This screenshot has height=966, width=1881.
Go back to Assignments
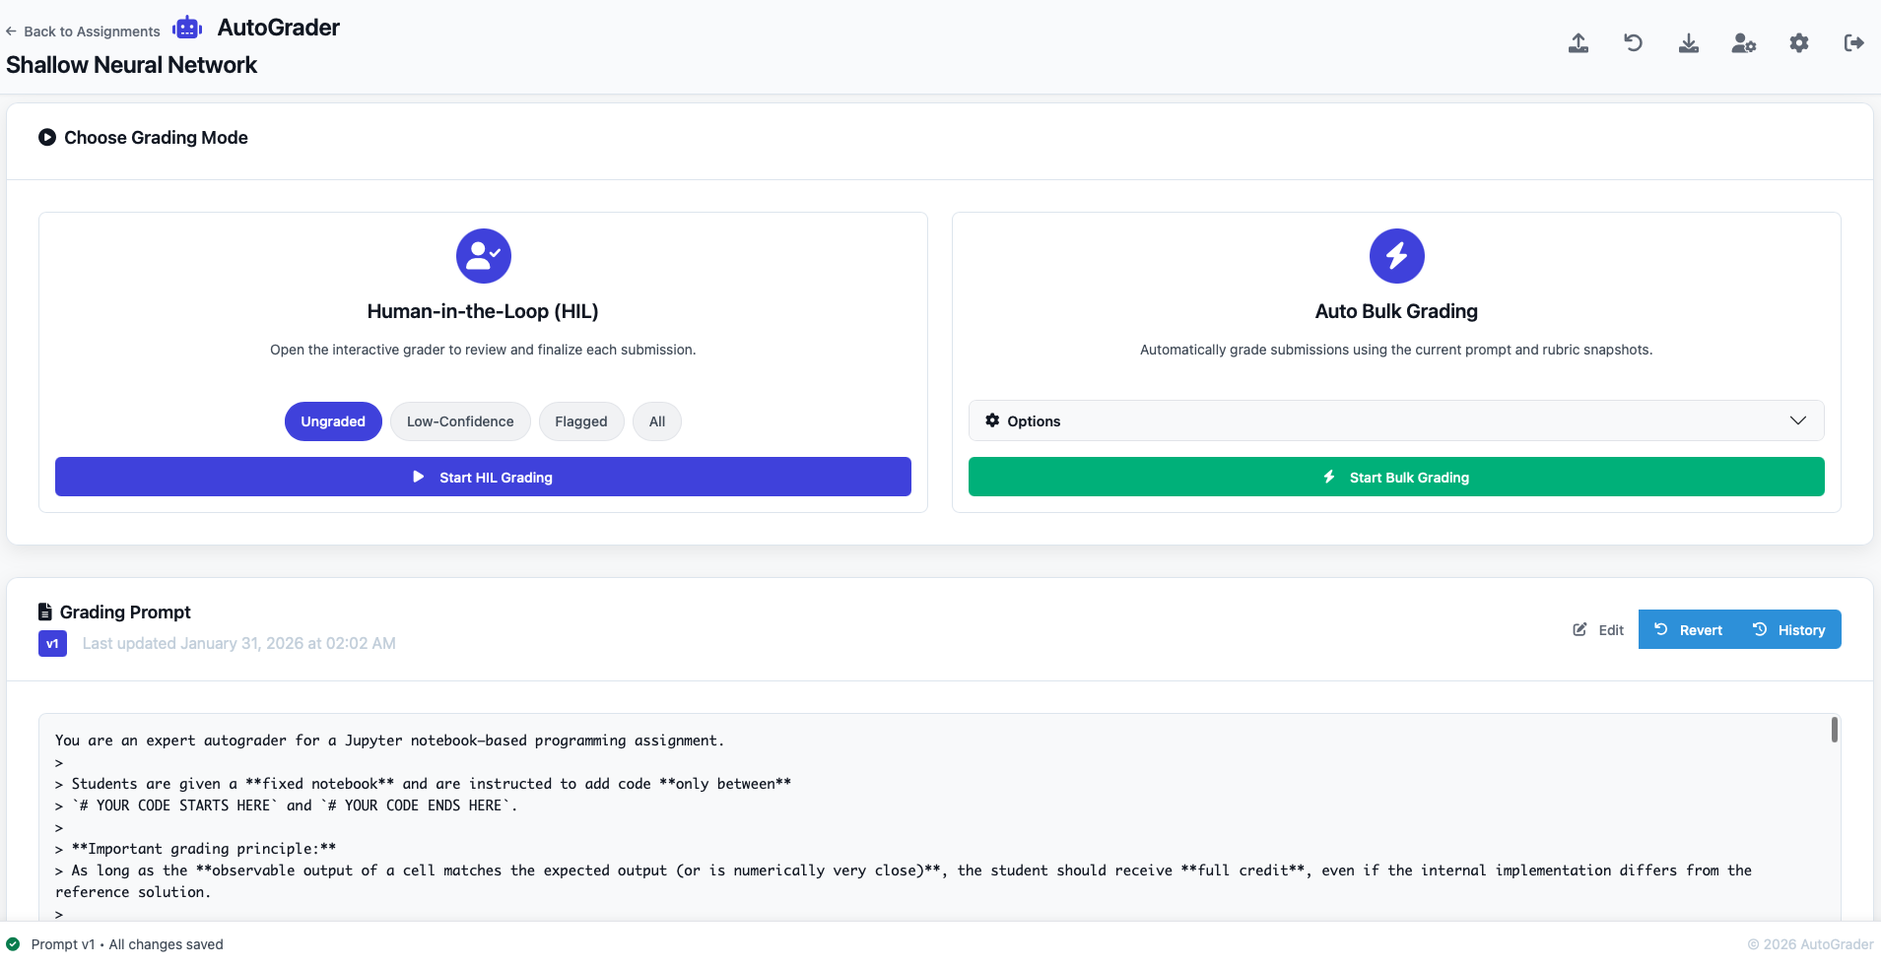[83, 32]
